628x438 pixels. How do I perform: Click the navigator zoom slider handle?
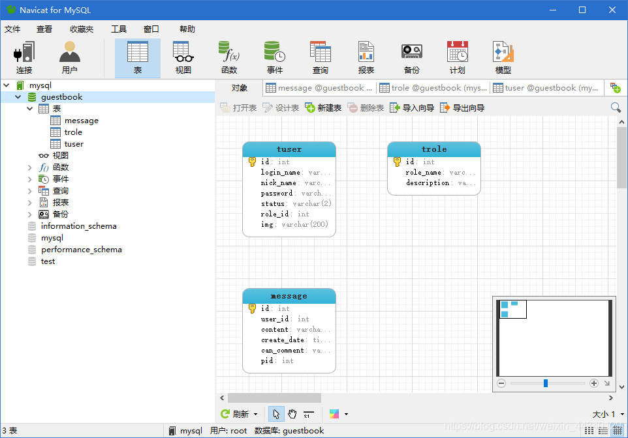point(546,383)
